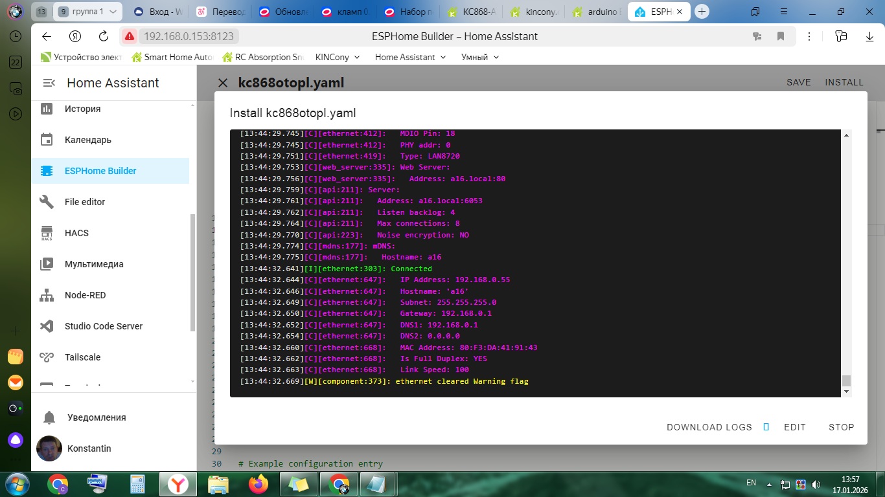Click the log console vertical scrollbar
The width and height of the screenshot is (885, 497).
[846, 381]
